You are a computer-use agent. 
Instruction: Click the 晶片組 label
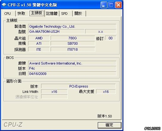20,38
